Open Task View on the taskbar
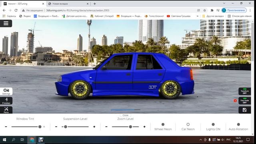 coord(22,140)
